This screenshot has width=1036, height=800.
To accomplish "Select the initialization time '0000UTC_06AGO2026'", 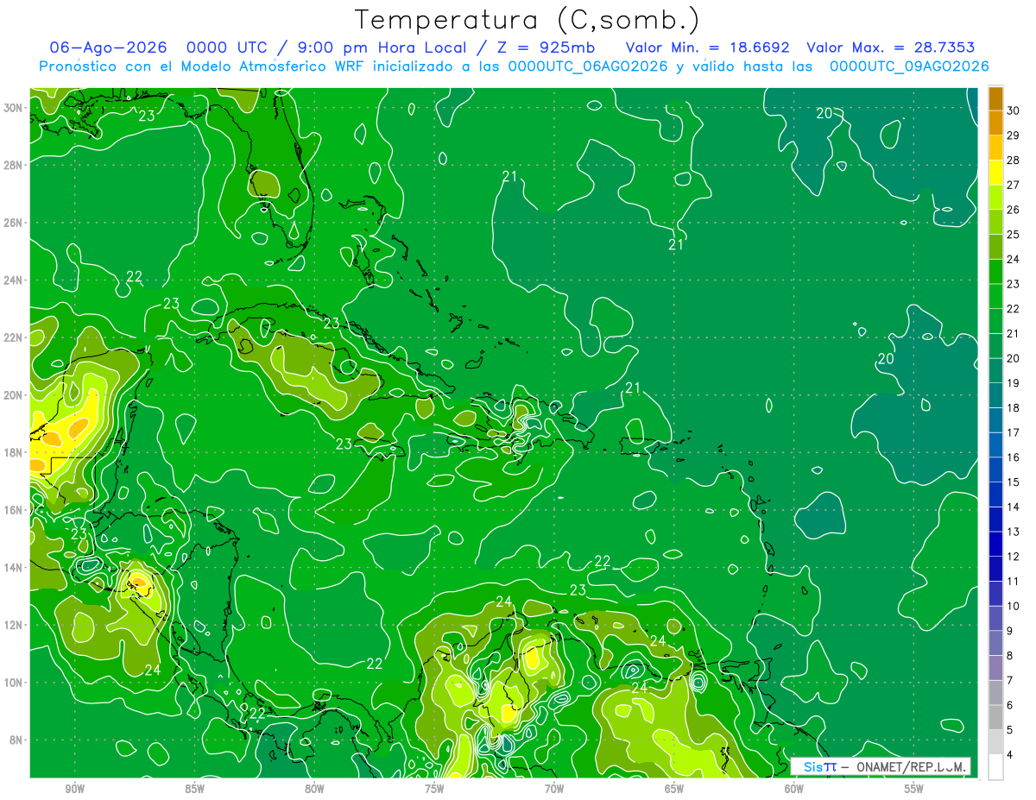I will [589, 66].
